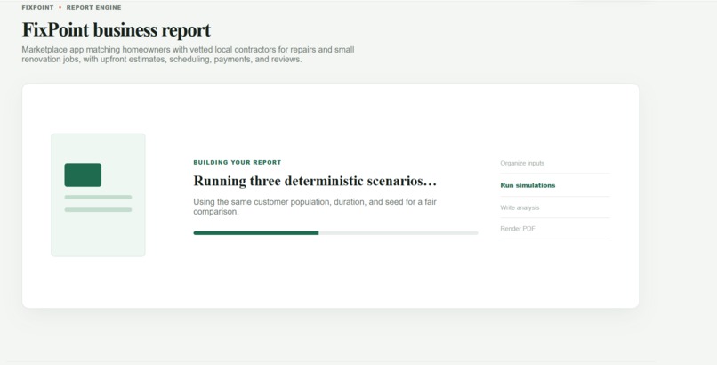
Task: Click the marketplace app description paragraph
Action: 188,54
